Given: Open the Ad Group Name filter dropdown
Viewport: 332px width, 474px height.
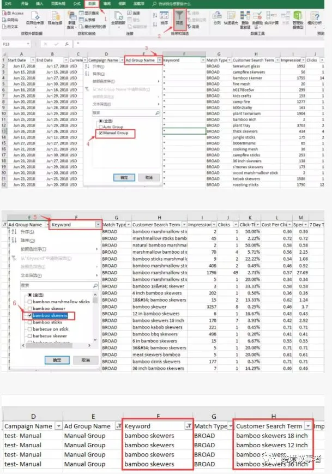Looking at the screenshot, I should coord(160,60).
